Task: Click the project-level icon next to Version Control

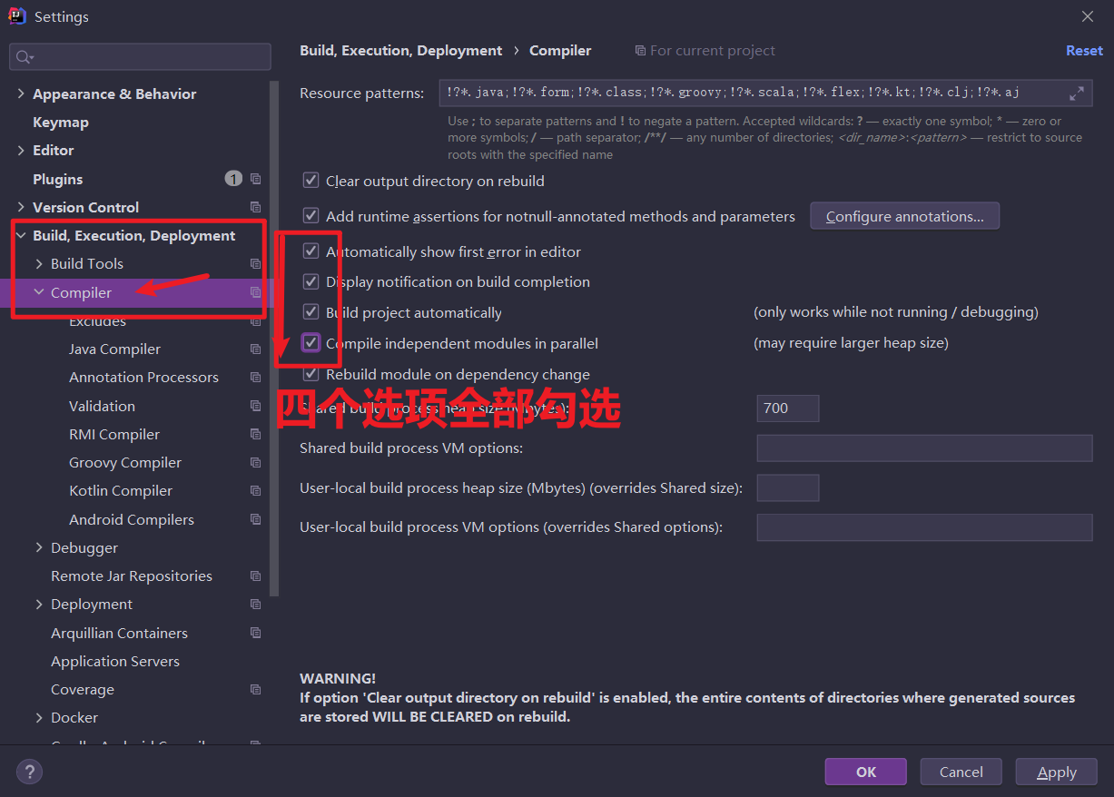Action: coord(256,207)
